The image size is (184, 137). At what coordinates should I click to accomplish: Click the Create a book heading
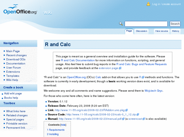(13, 87)
